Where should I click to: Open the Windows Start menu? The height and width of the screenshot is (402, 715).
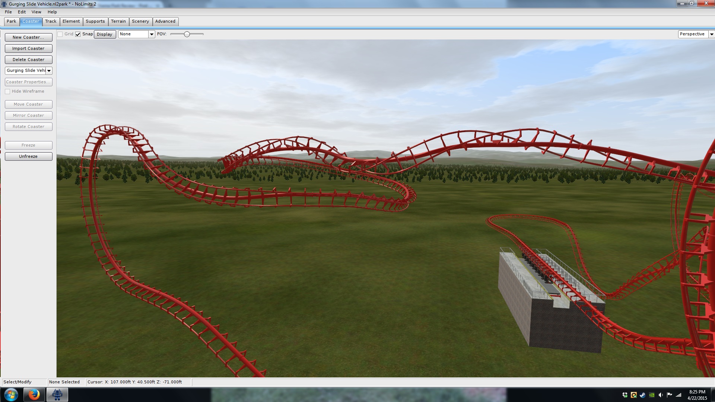pyautogui.click(x=11, y=394)
